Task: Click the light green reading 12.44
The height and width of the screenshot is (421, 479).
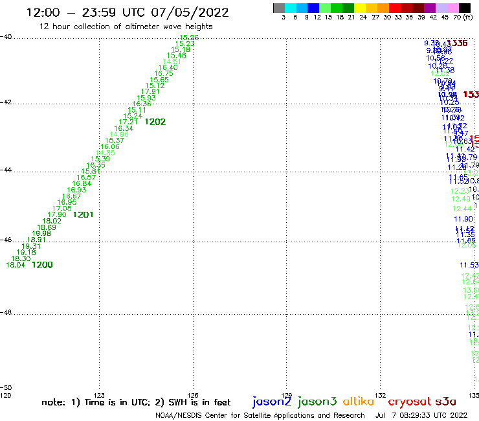Action: [x=462, y=209]
